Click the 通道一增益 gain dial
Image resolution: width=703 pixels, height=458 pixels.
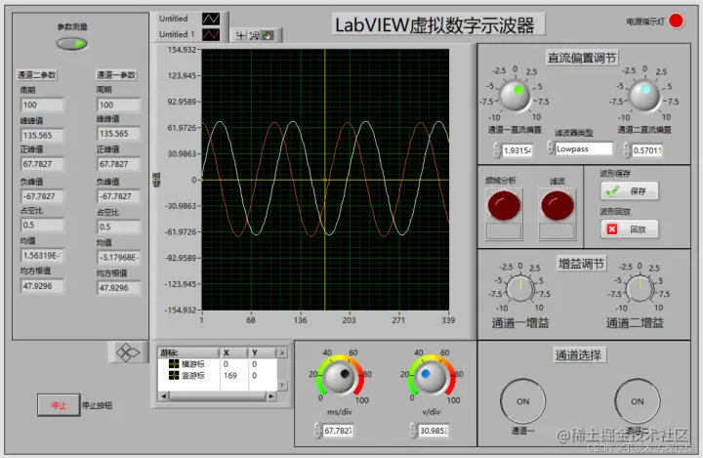click(520, 289)
